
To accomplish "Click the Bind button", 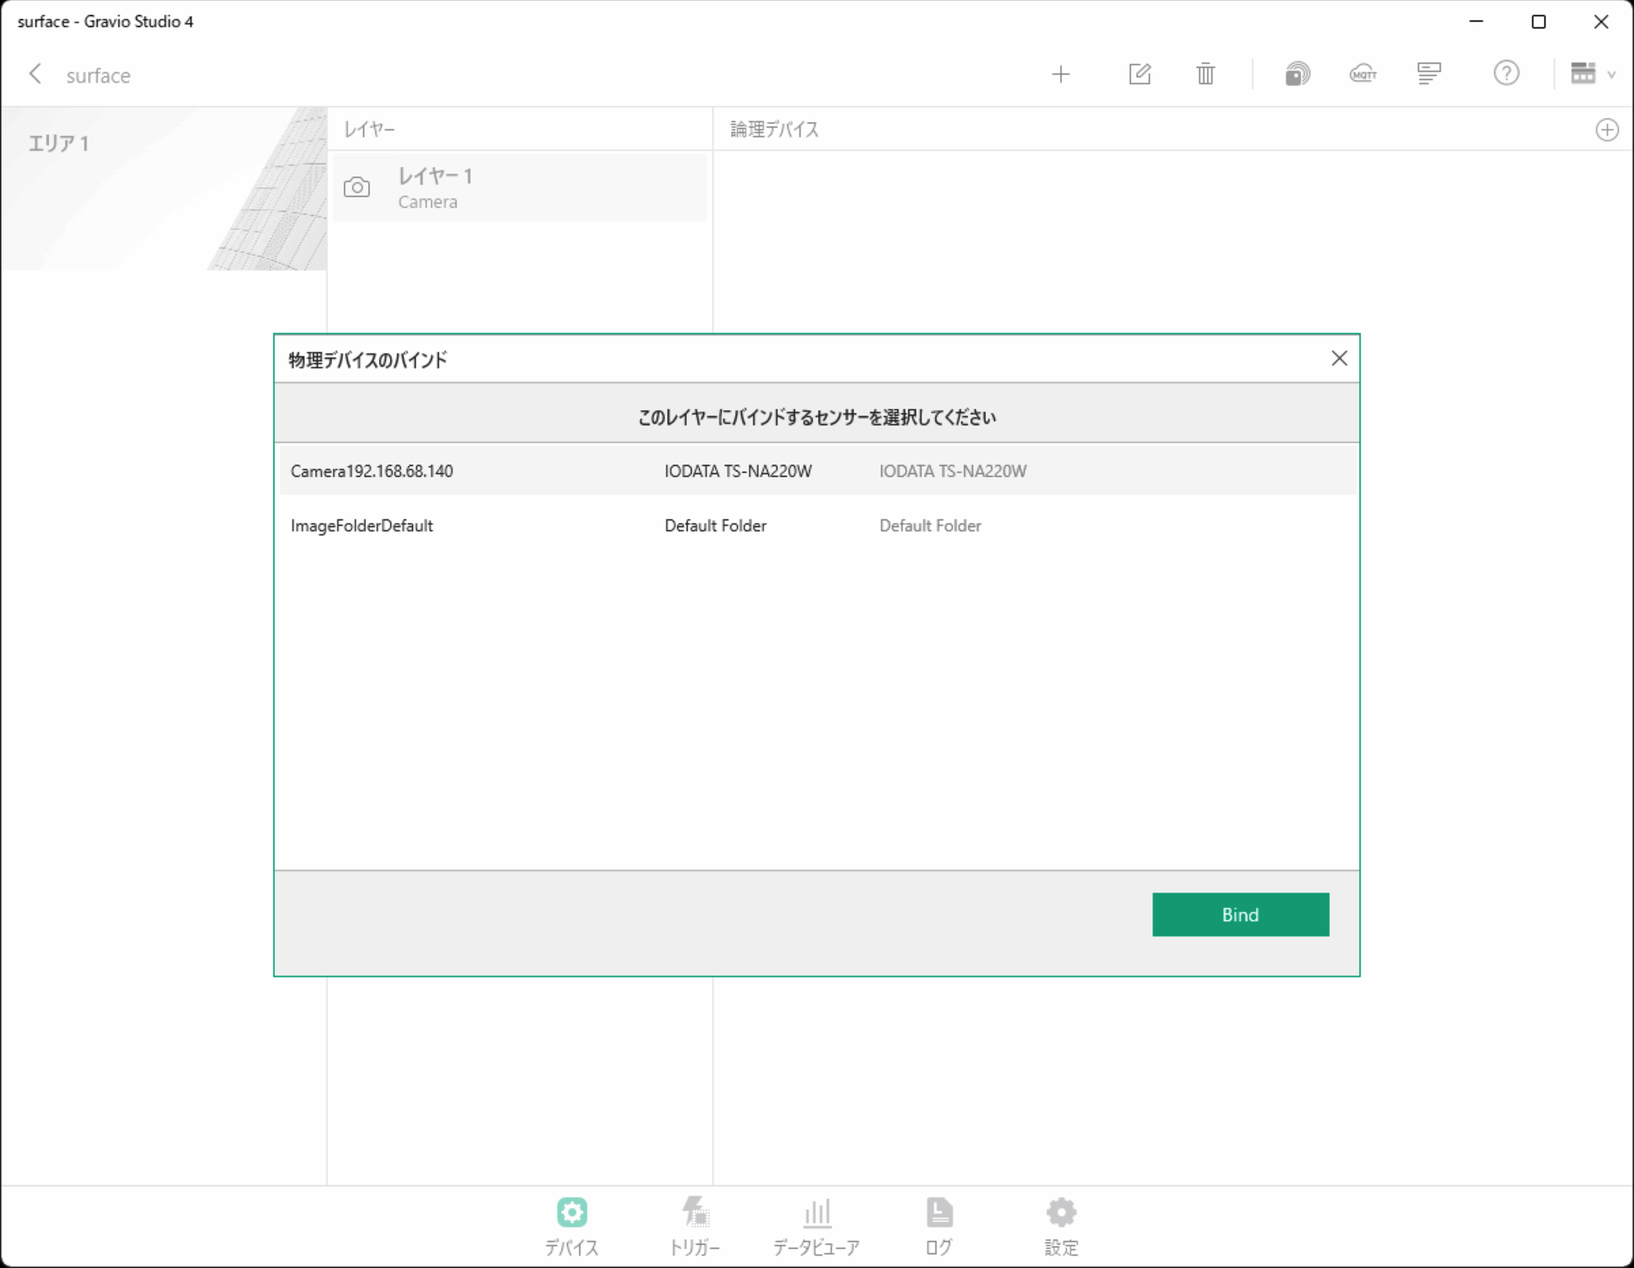I will coord(1240,914).
